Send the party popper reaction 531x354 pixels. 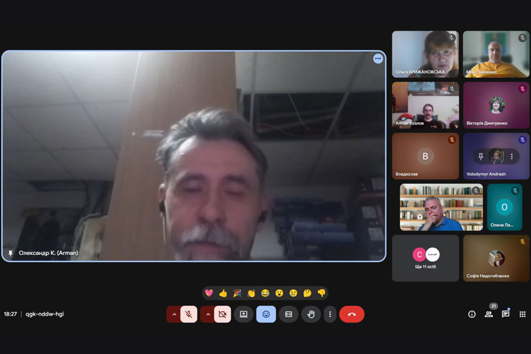coord(237,293)
